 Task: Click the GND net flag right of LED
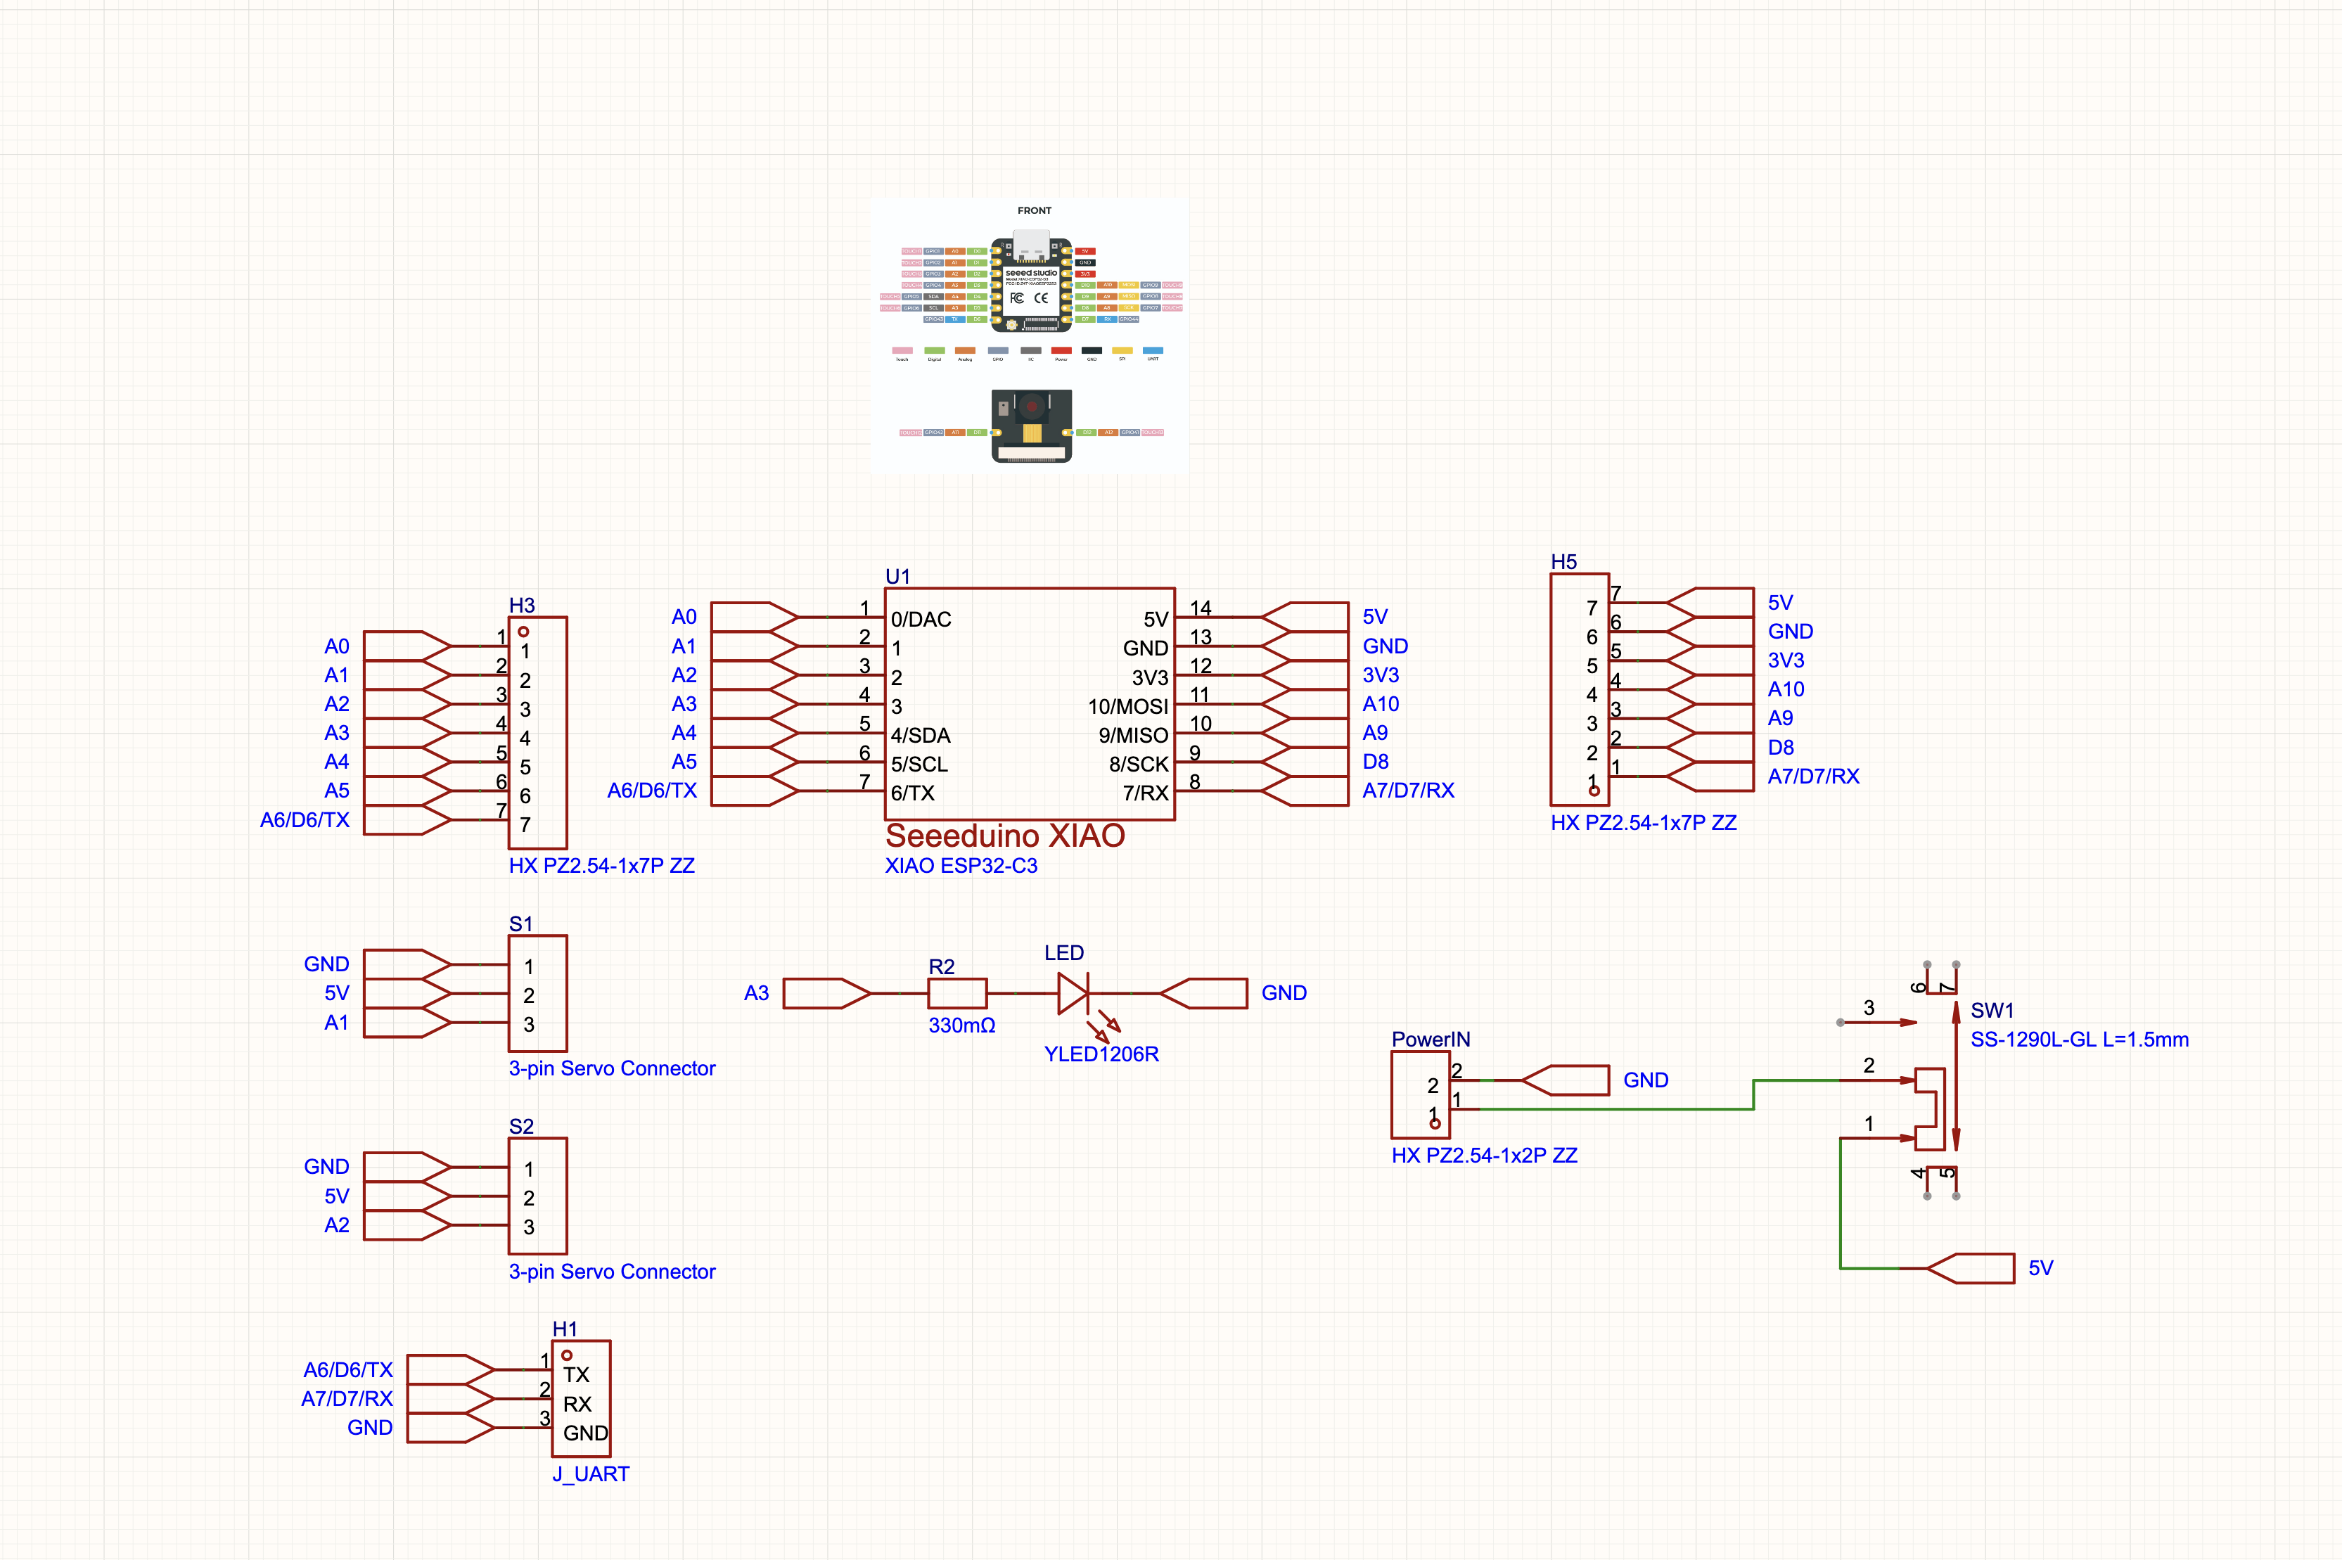[1203, 993]
